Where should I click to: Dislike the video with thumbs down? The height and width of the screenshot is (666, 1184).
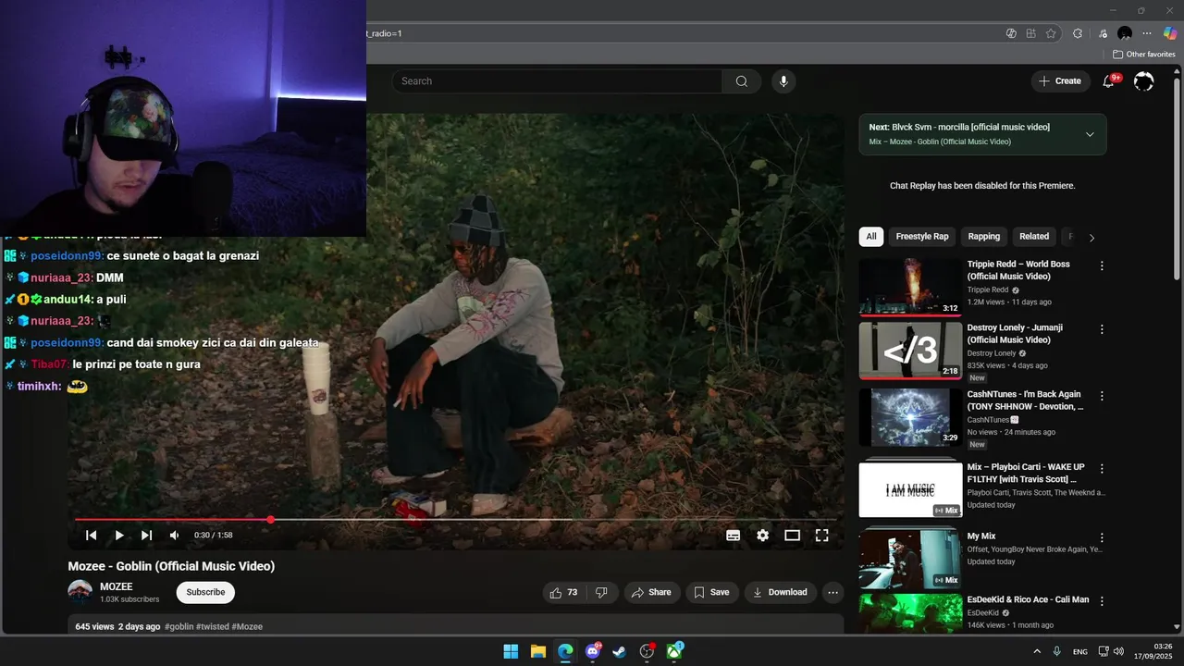tap(601, 592)
